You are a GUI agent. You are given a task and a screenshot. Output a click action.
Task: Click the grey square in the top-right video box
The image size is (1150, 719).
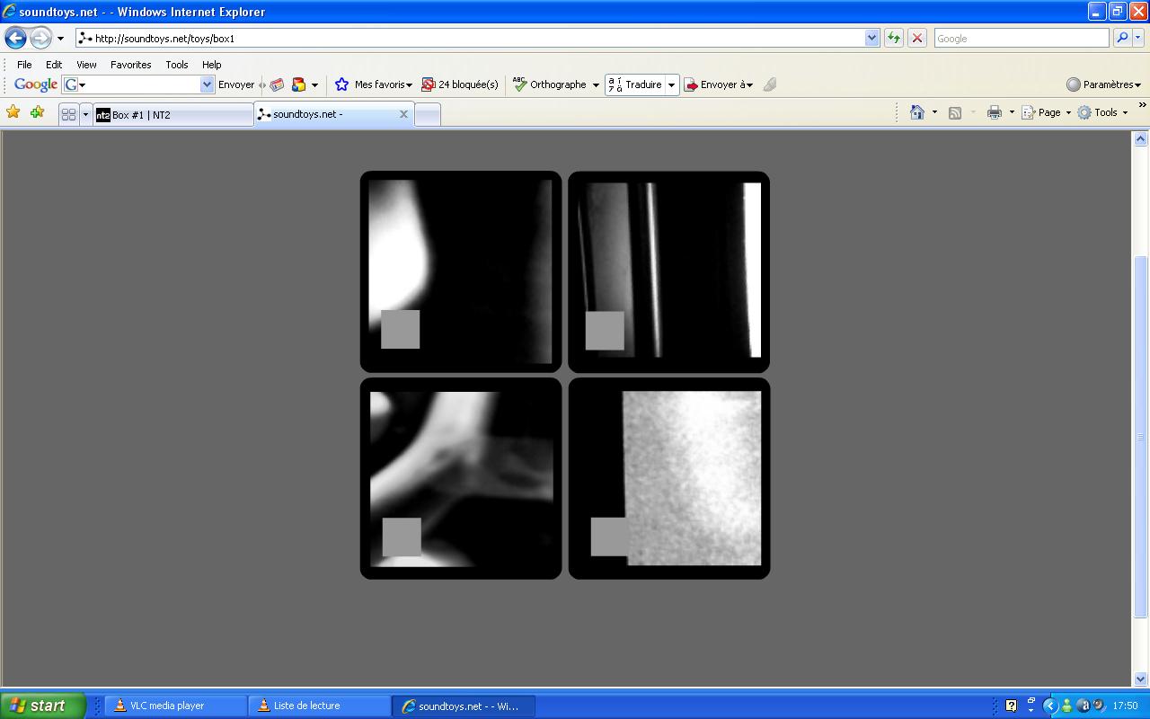[605, 331]
